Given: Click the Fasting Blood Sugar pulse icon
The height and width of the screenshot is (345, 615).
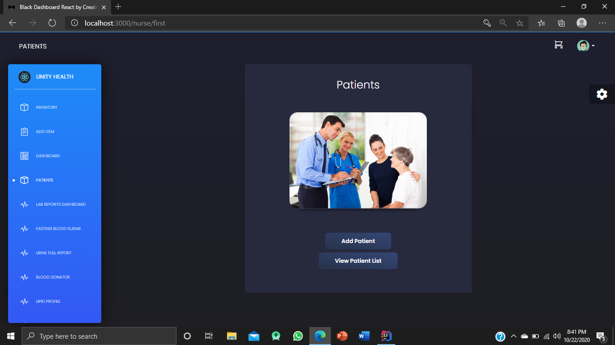Looking at the screenshot, I should (x=24, y=229).
